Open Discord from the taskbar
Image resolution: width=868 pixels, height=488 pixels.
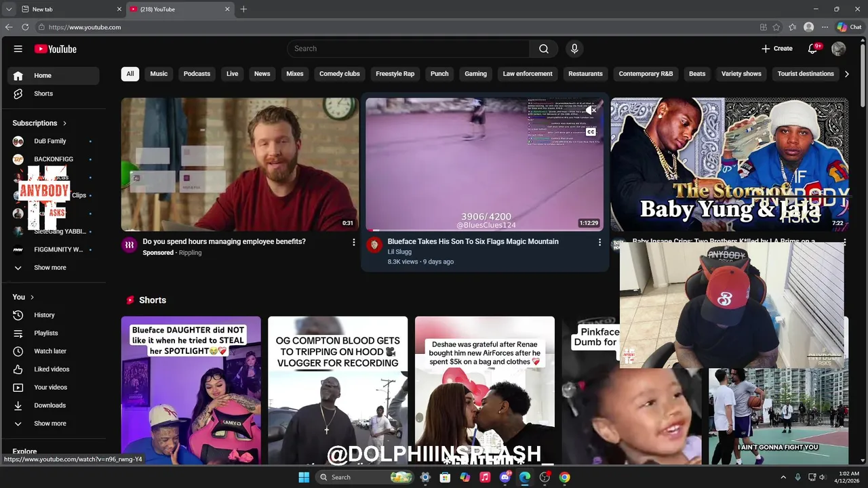tap(505, 477)
